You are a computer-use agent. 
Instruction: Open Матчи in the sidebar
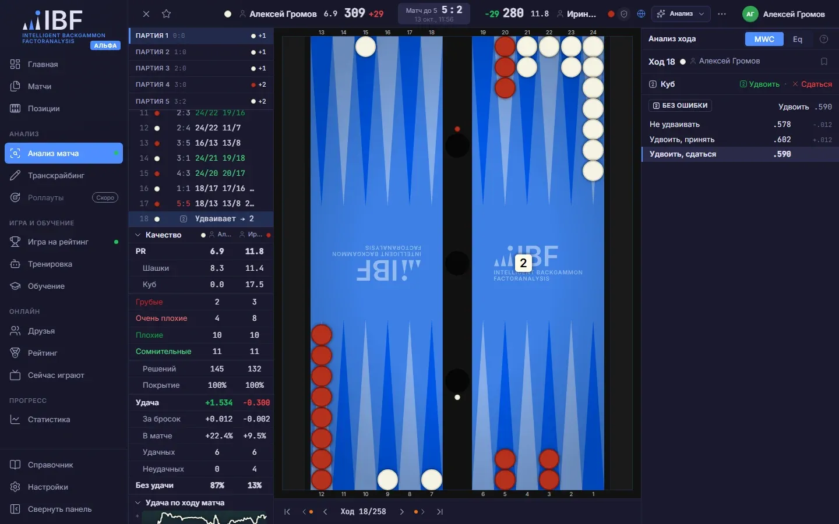(x=64, y=86)
